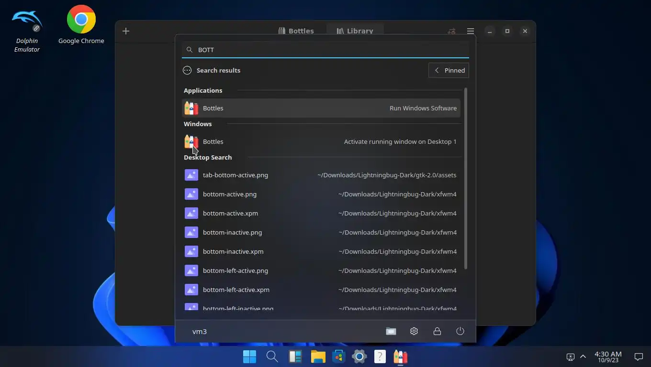This screenshot has height=367, width=651.
Task: Open file manager folder on taskbar
Action: tap(318, 356)
